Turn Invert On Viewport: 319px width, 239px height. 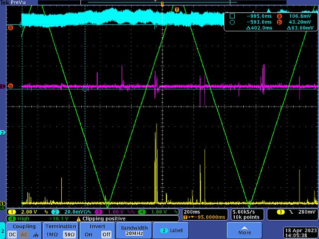(x=88, y=234)
